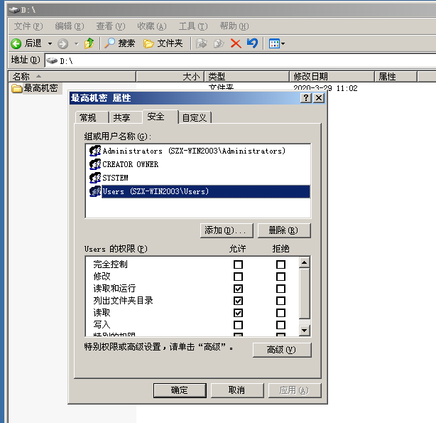Go up one folder level icon
The image size is (436, 423).
[89, 43]
